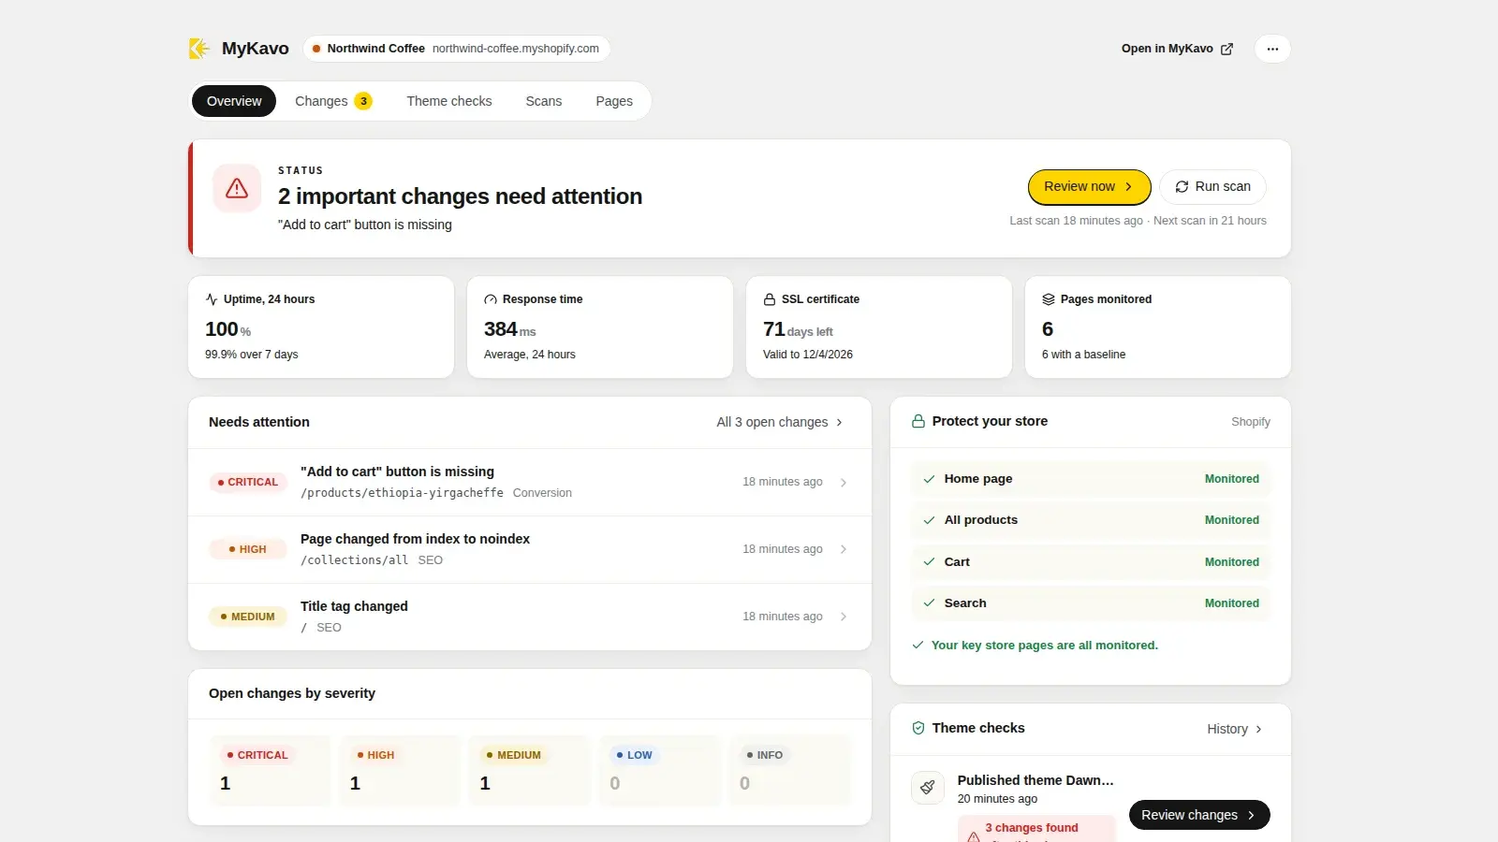The height and width of the screenshot is (842, 1498).
Task: Click the Uptime 100% metric value
Action: point(228,329)
